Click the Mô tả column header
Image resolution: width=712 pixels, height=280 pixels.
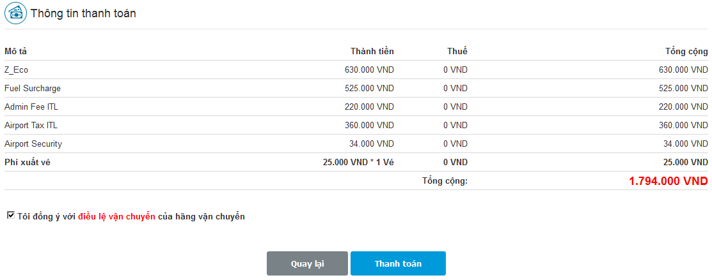16,51
